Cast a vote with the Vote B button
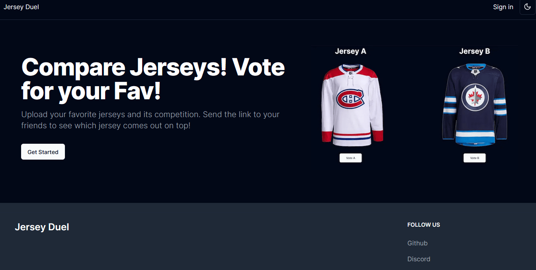This screenshot has width=536, height=270. pyautogui.click(x=475, y=158)
